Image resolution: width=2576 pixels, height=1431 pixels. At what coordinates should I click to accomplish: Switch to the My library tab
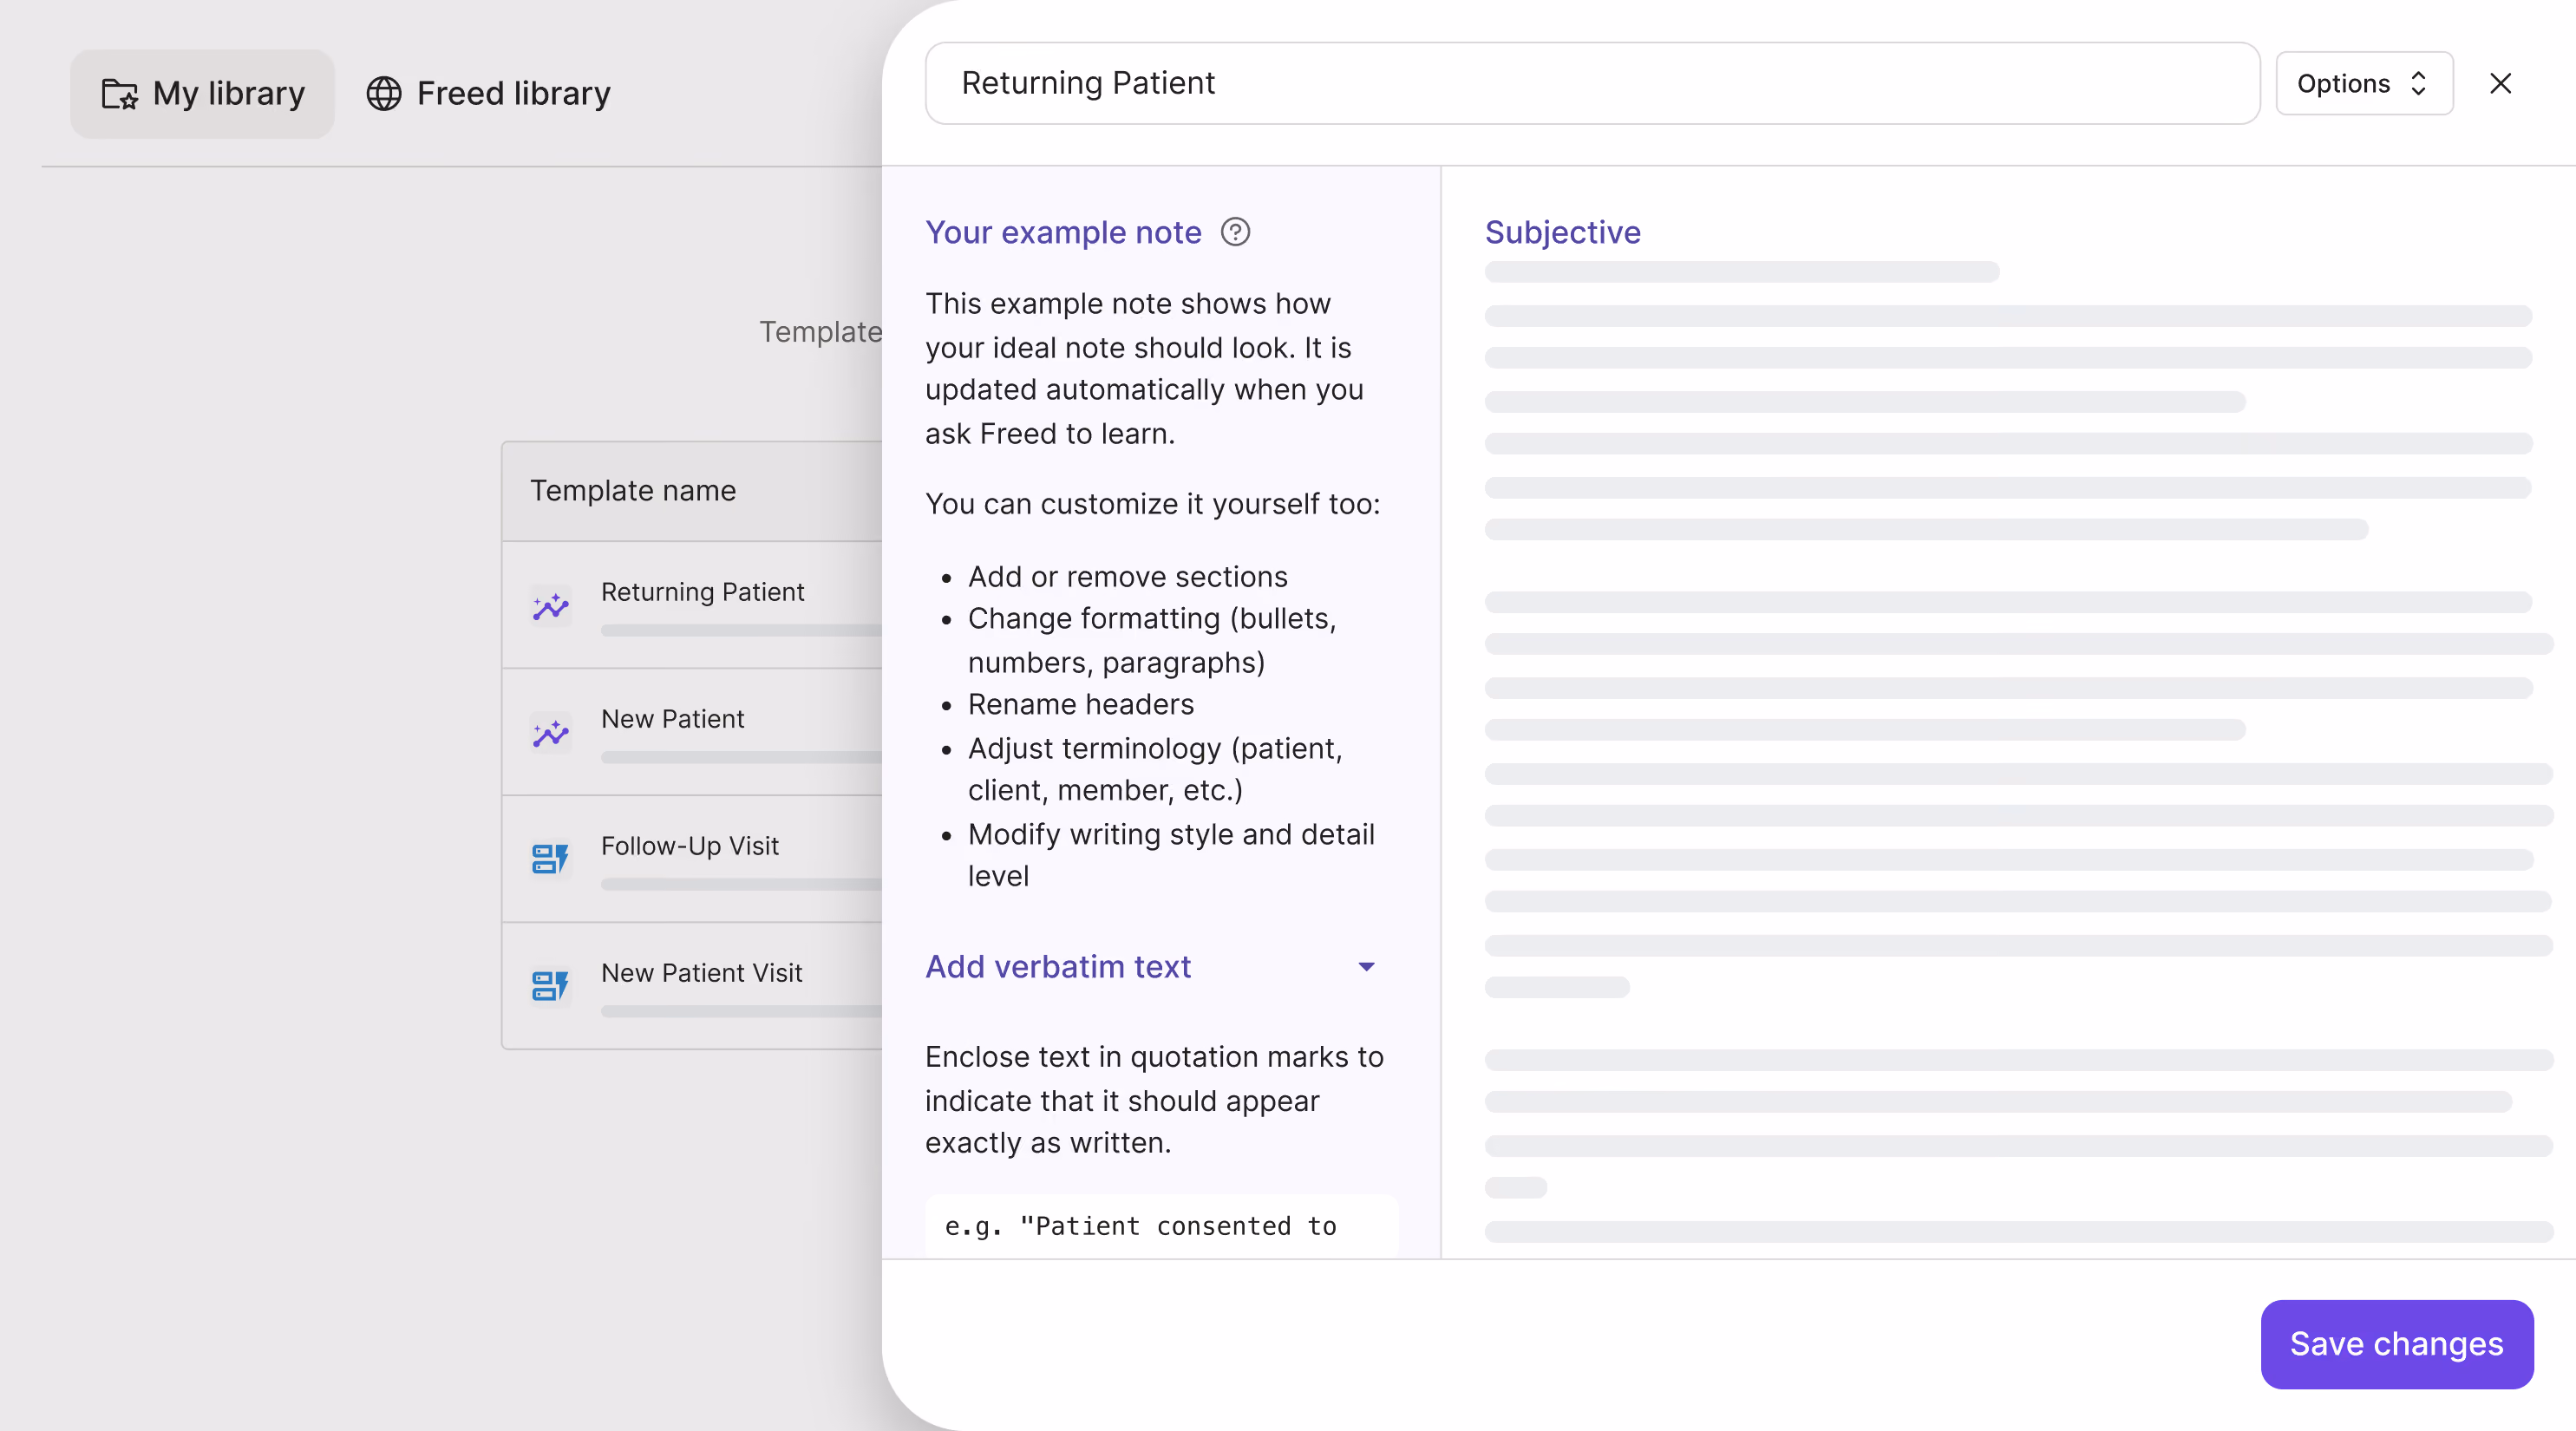[203, 94]
